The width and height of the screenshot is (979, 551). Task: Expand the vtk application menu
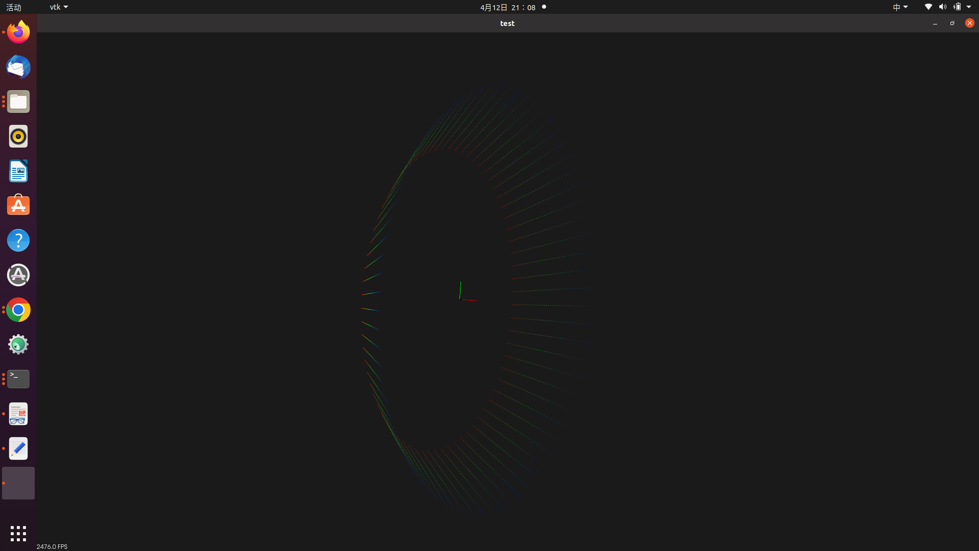point(59,7)
